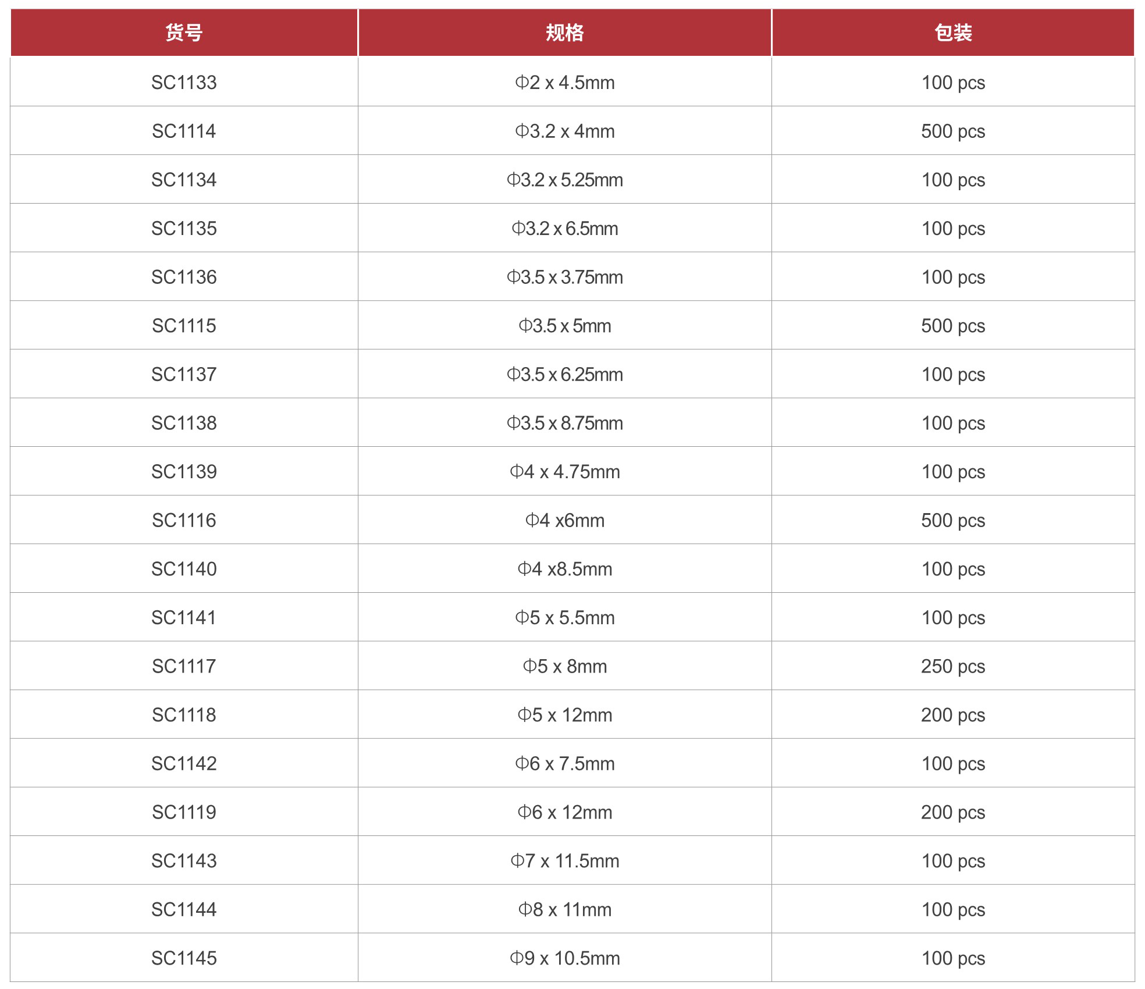The image size is (1145, 989).
Task: Select item number SC1133
Action: (184, 83)
